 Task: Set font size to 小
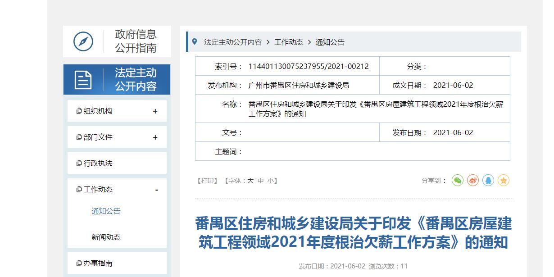click(271, 180)
